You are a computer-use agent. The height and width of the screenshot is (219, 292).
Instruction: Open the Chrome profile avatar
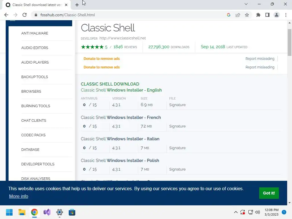point(277,15)
